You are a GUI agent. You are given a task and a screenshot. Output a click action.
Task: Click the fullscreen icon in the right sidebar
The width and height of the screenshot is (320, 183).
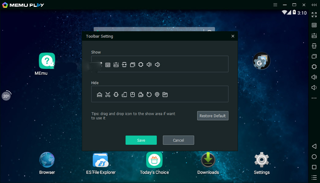(314, 15)
